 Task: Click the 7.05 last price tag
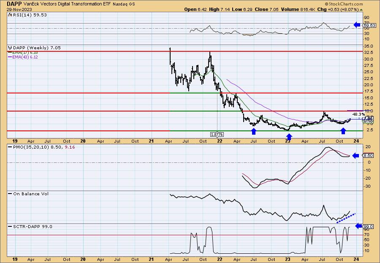tap(369, 119)
